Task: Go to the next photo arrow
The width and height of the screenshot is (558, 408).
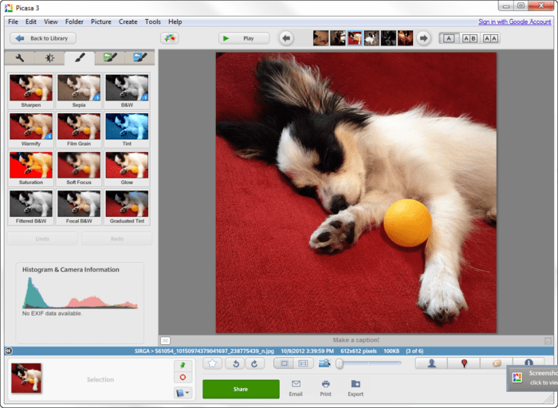Action: click(x=424, y=38)
